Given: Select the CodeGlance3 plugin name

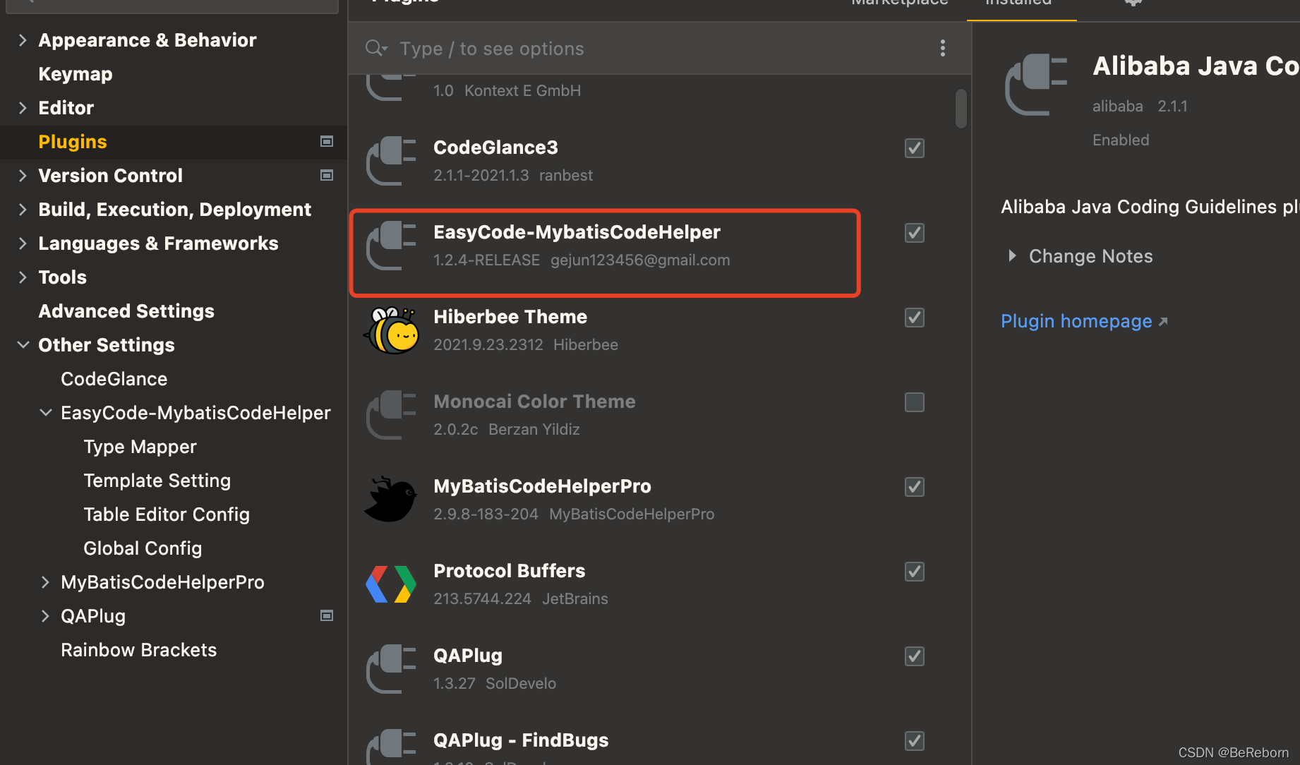Looking at the screenshot, I should coord(495,147).
